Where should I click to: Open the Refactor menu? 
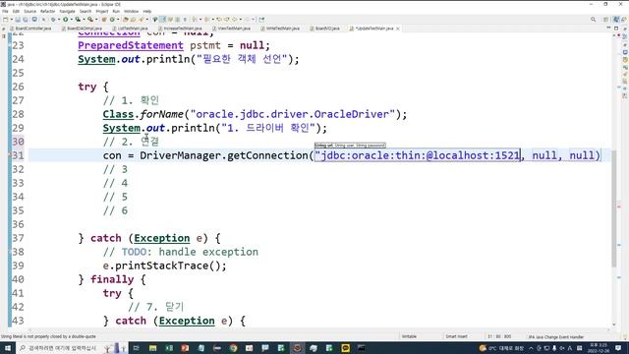(47, 11)
